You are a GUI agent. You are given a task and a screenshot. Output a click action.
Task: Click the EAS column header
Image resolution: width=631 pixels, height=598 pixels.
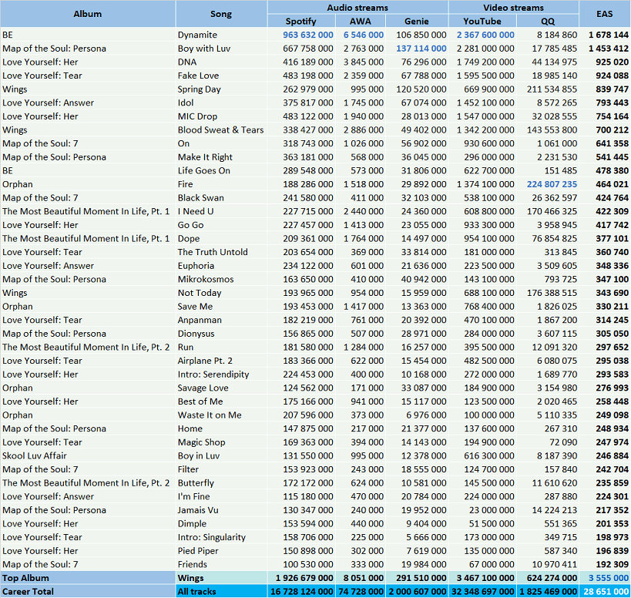point(605,14)
